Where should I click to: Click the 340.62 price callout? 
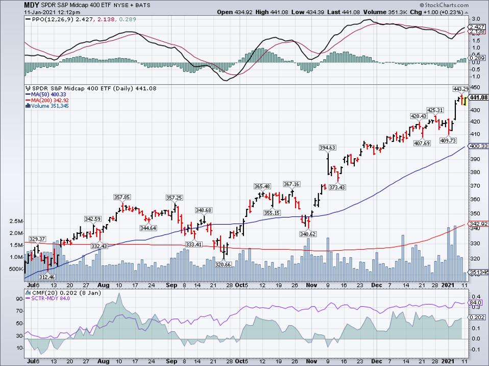coord(308,234)
